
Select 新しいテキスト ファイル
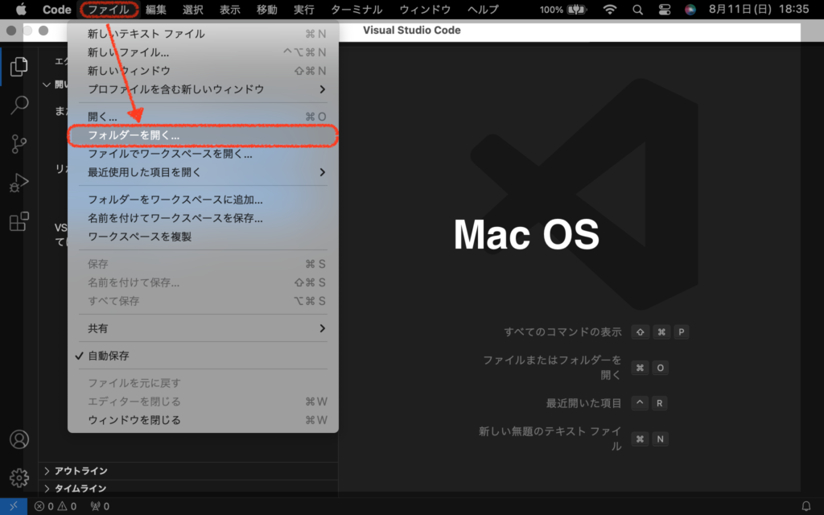pyautogui.click(x=203, y=34)
